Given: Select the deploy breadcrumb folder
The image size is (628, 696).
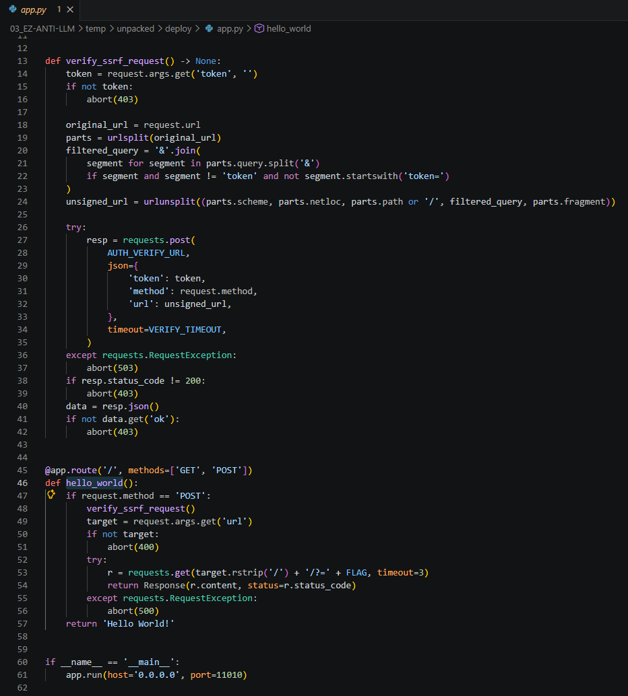Looking at the screenshot, I should click(x=179, y=29).
